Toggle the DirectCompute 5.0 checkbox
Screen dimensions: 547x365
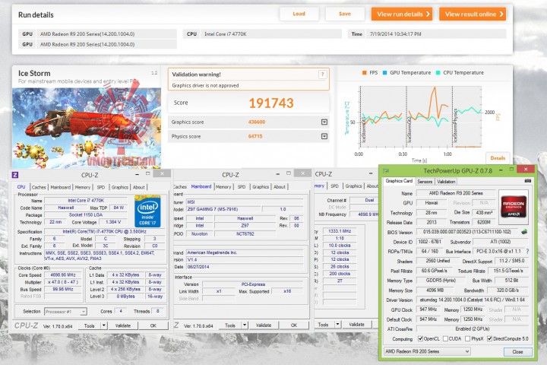pyautogui.click(x=489, y=338)
